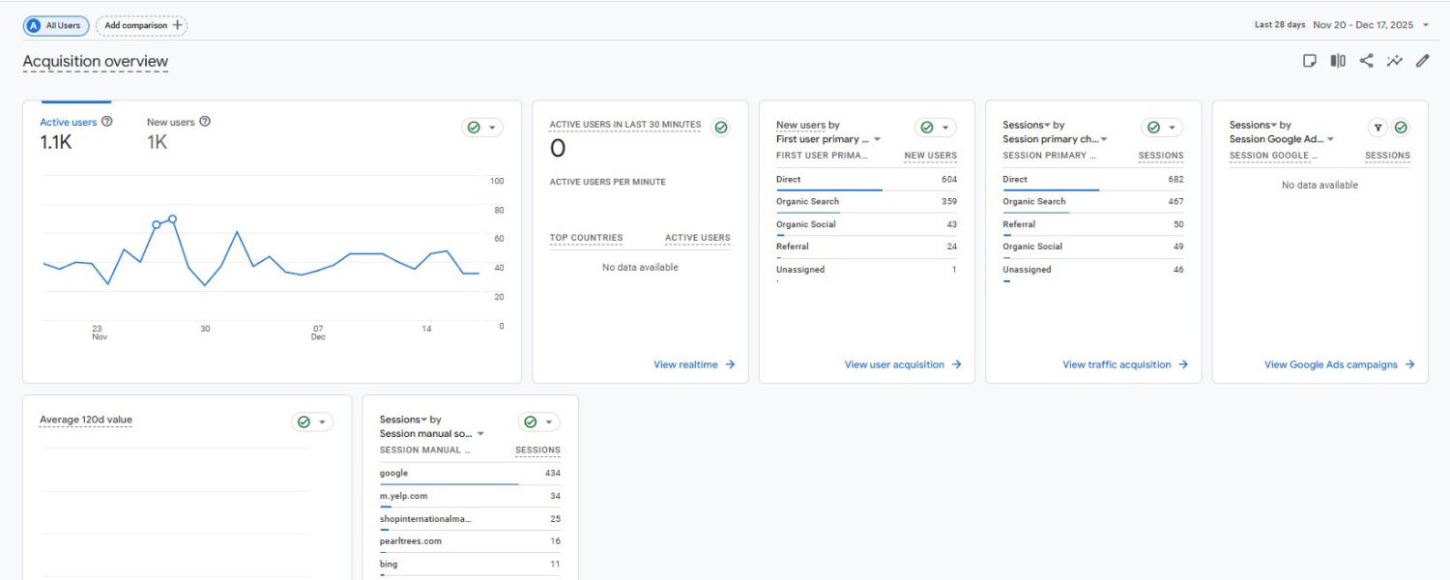
Task: Open the report customization with the pencil icon
Action: (x=1422, y=60)
